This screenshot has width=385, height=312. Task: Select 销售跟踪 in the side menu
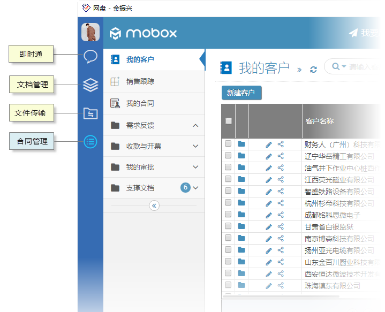(140, 81)
